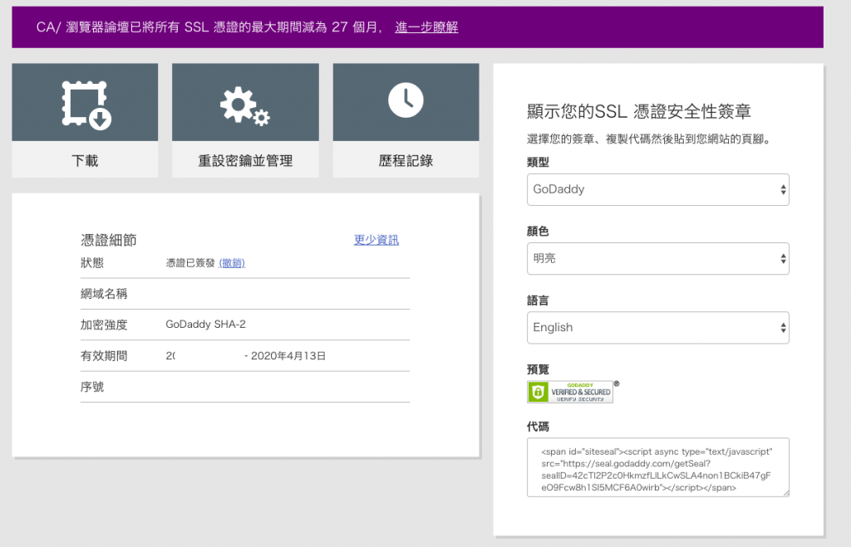Click the 網域名稱 row label

point(104,294)
